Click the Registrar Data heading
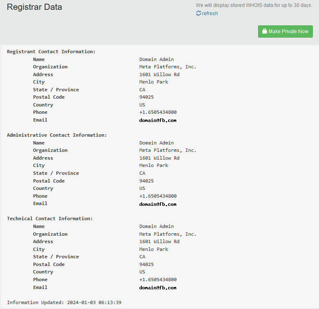 coord(34,7)
